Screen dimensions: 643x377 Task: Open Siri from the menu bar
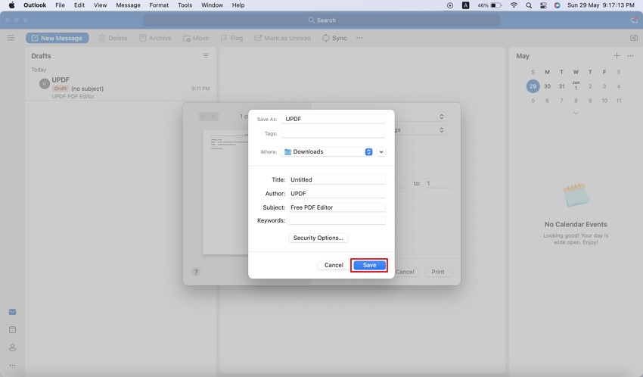click(557, 5)
